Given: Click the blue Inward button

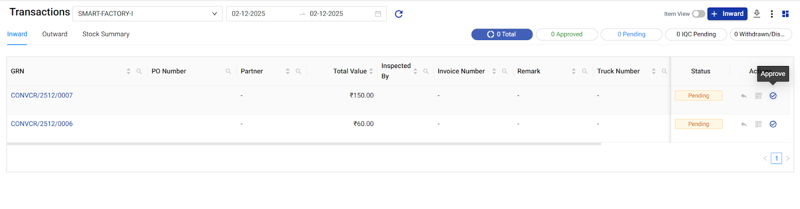Looking at the screenshot, I should (x=727, y=14).
